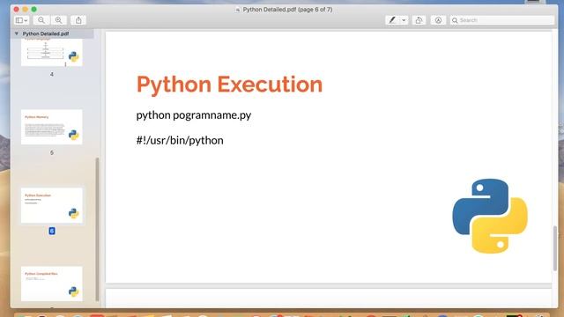564x317 pixels.
Task: Open the Python Memory page thumbnail
Action: [x=52, y=127]
